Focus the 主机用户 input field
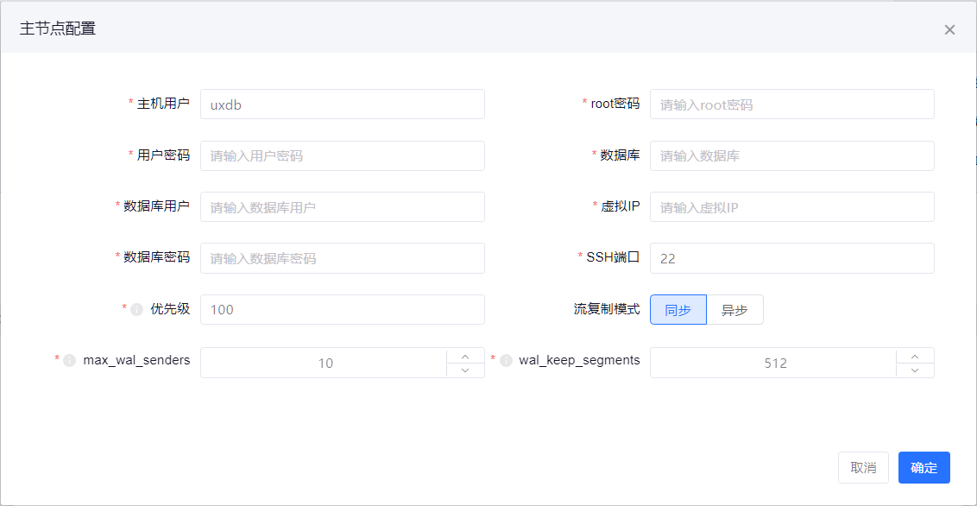Screen dimensions: 977x506 (x=342, y=104)
